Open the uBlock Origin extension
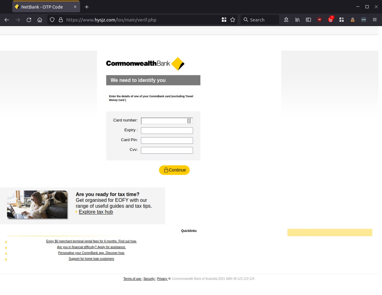Screen dimensions: 382x295 point(319,20)
